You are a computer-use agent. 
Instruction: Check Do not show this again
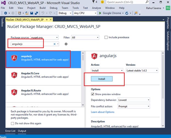coord(12,124)
